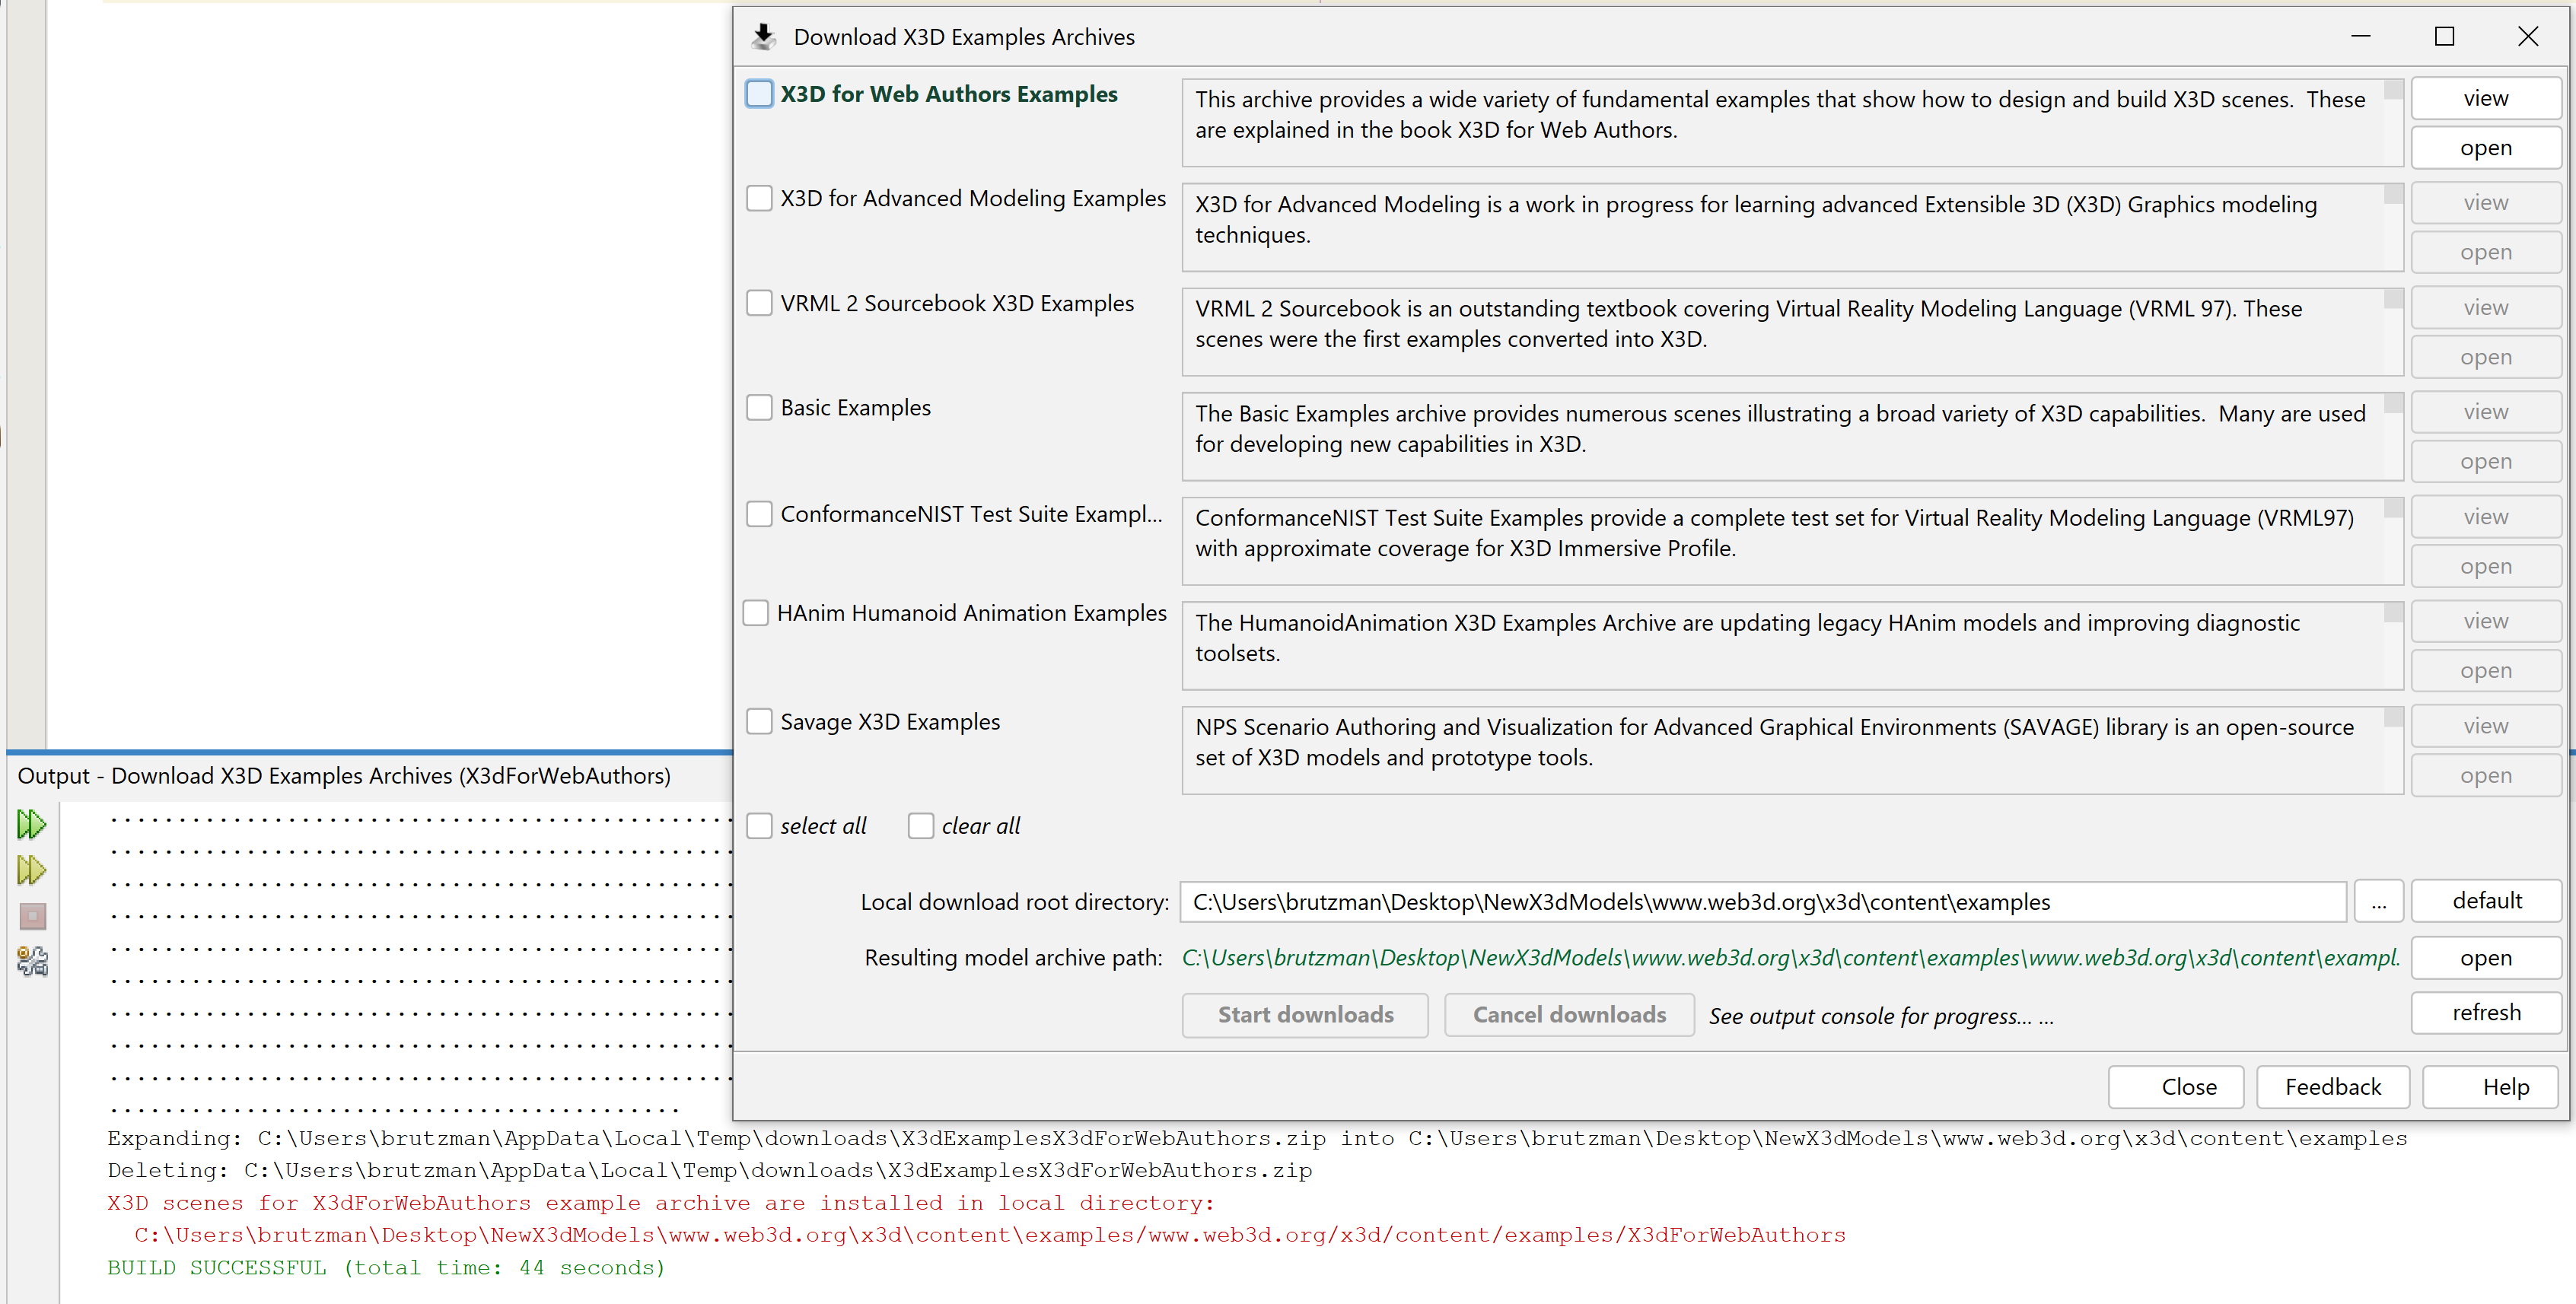
Task: Select the Output - Download X3D Examples Archives tab title
Action: coord(344,776)
